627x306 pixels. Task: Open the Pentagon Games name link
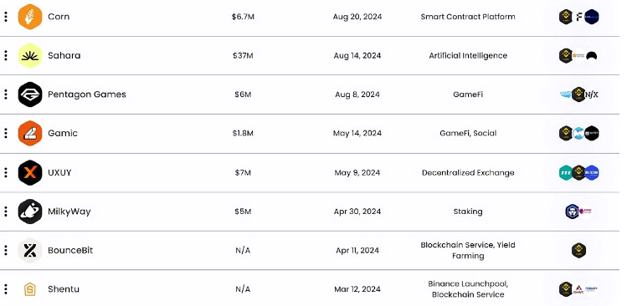(87, 94)
